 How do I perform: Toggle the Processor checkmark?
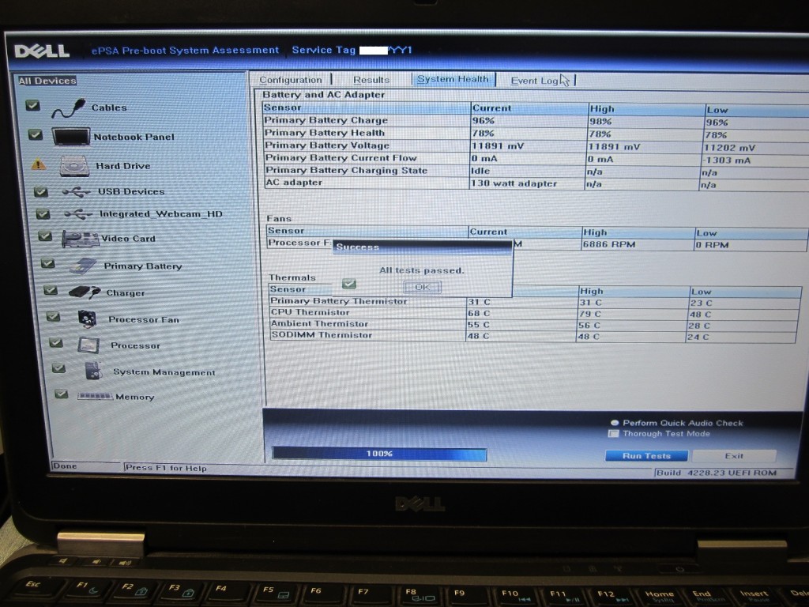56,342
